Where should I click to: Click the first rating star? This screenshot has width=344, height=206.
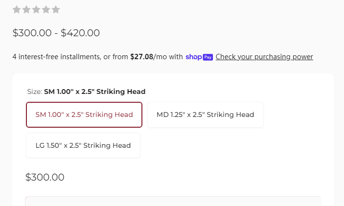coord(17,9)
